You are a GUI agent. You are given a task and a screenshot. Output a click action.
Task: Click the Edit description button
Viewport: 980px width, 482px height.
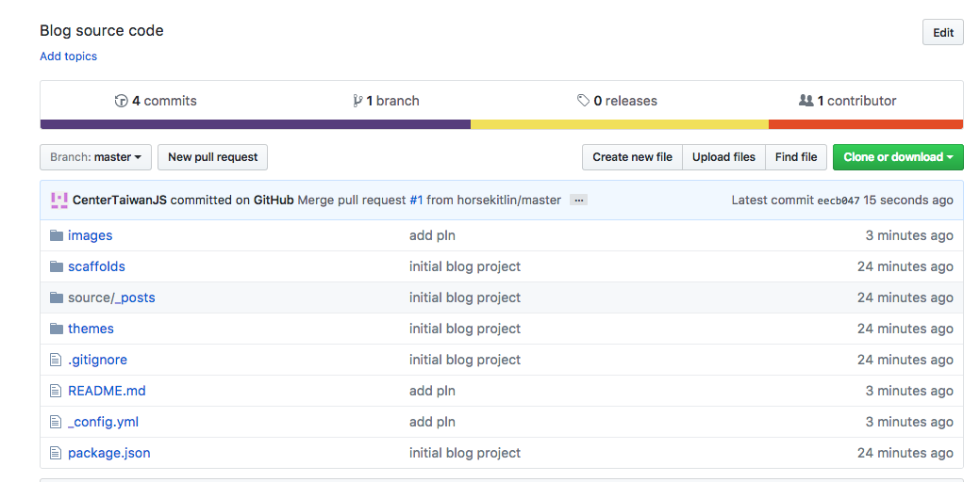[x=942, y=32]
